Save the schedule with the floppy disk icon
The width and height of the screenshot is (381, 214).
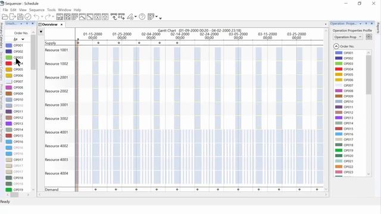tap(20, 17)
